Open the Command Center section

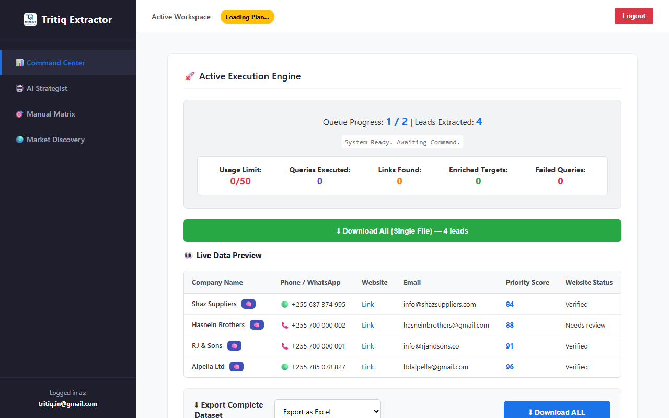[68, 63]
